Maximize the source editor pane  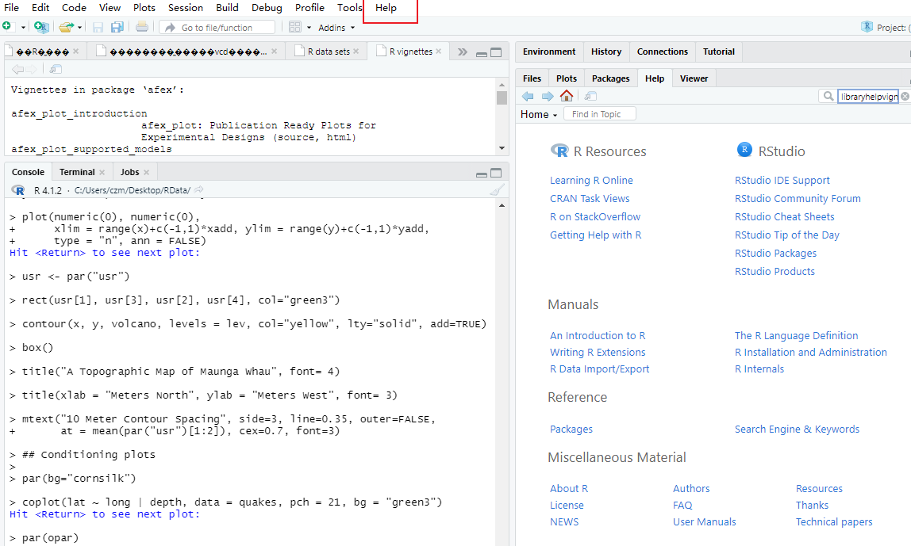click(x=496, y=52)
